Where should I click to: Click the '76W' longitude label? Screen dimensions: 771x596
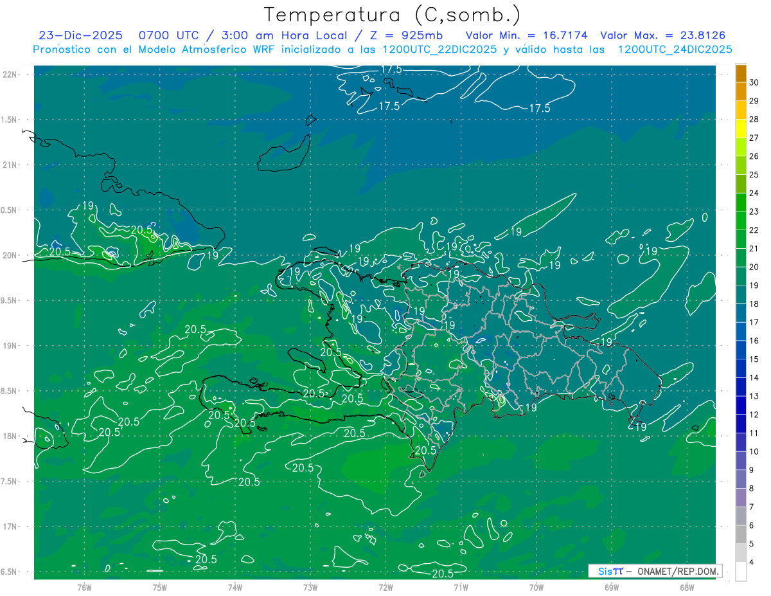(x=84, y=588)
